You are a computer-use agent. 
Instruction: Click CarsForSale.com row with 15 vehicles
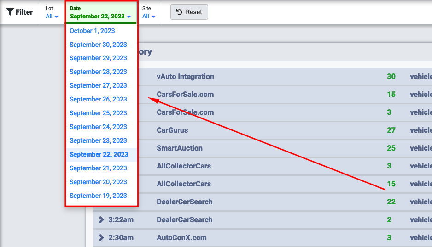pyautogui.click(x=185, y=94)
